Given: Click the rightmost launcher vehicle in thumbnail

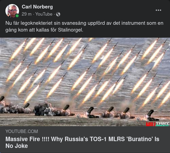Looking at the screenshot, I should click(x=152, y=115).
